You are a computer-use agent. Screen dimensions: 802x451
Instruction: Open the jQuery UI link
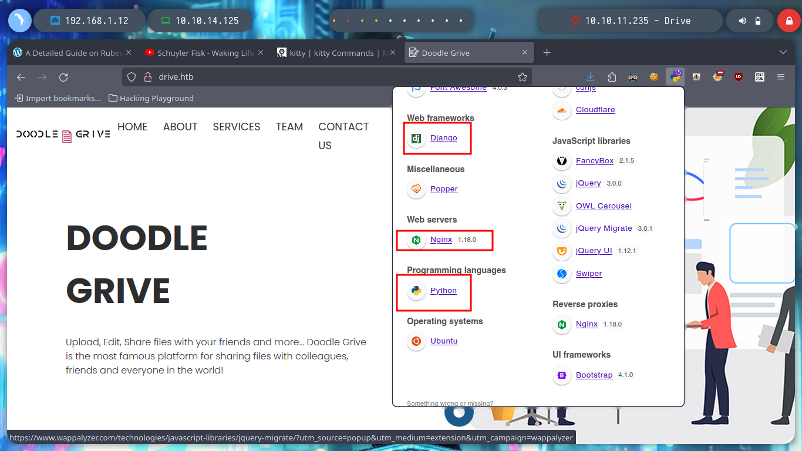click(594, 251)
